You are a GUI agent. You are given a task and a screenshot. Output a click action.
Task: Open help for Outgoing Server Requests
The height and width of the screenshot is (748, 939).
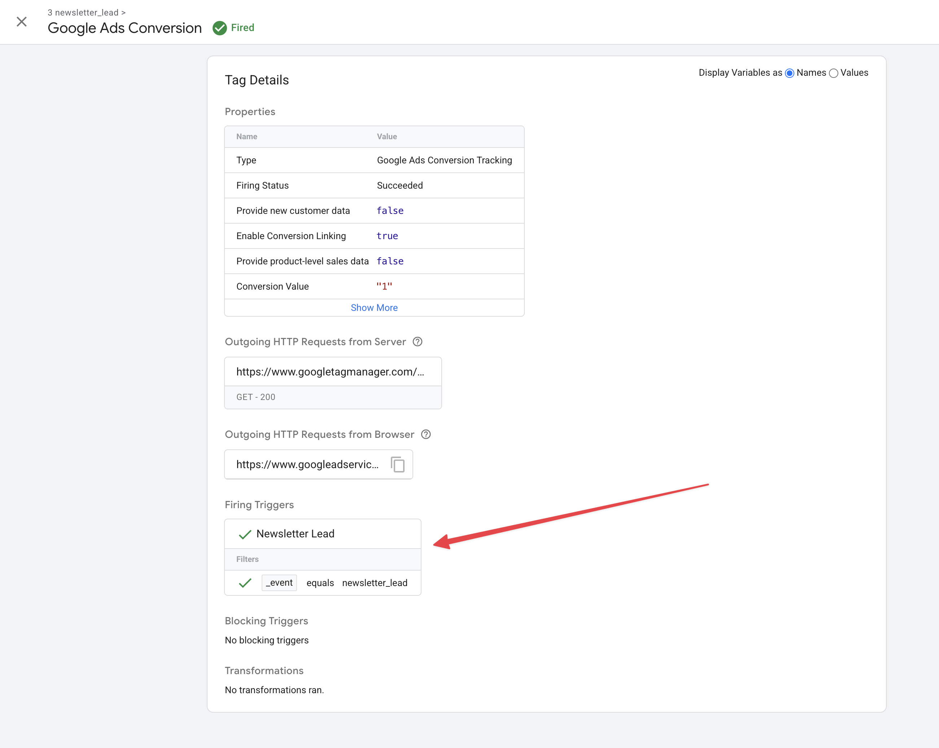coord(417,342)
